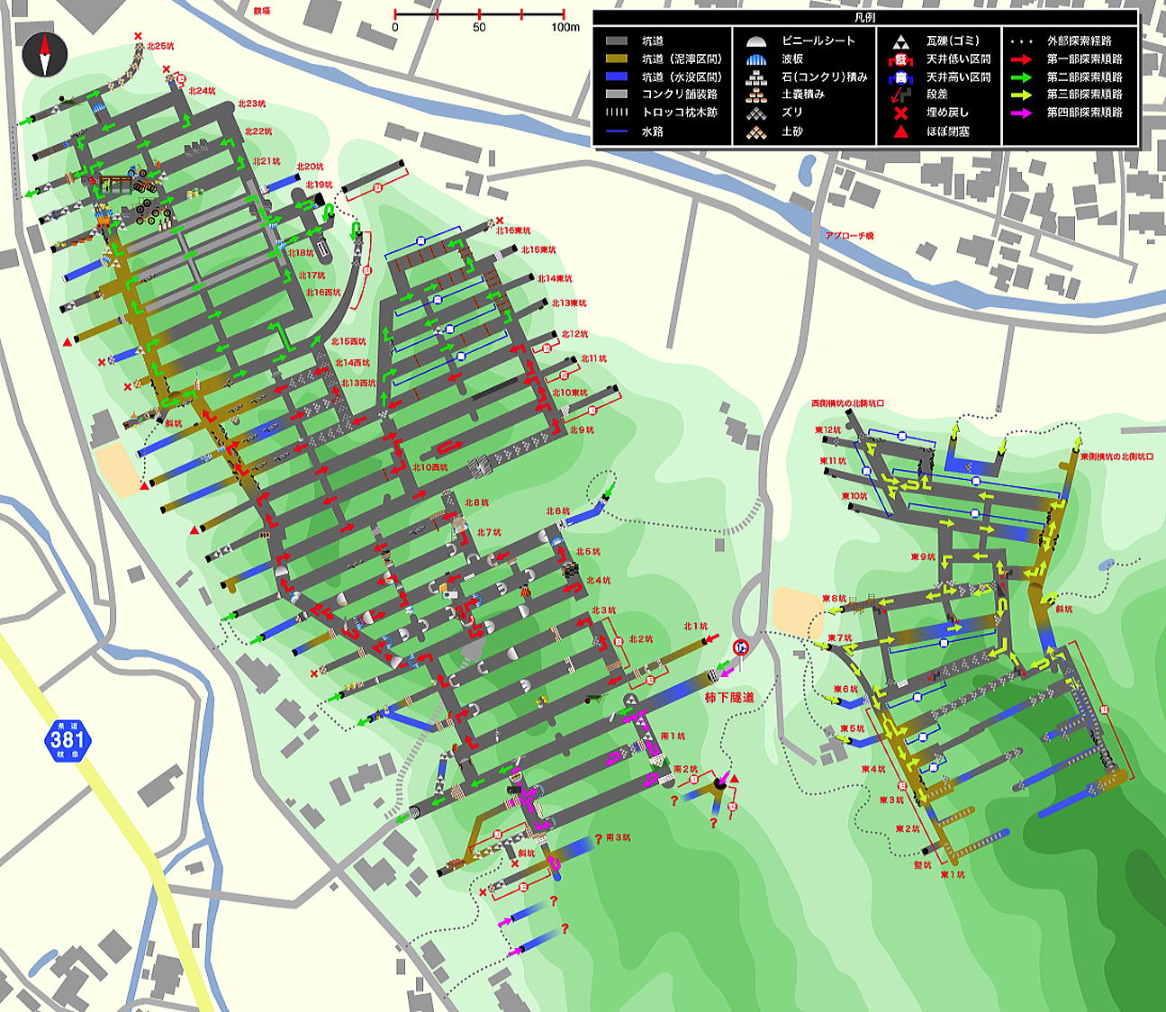
Task: Click the 天井低い区間 red bracket legend icon
Action: [900, 59]
